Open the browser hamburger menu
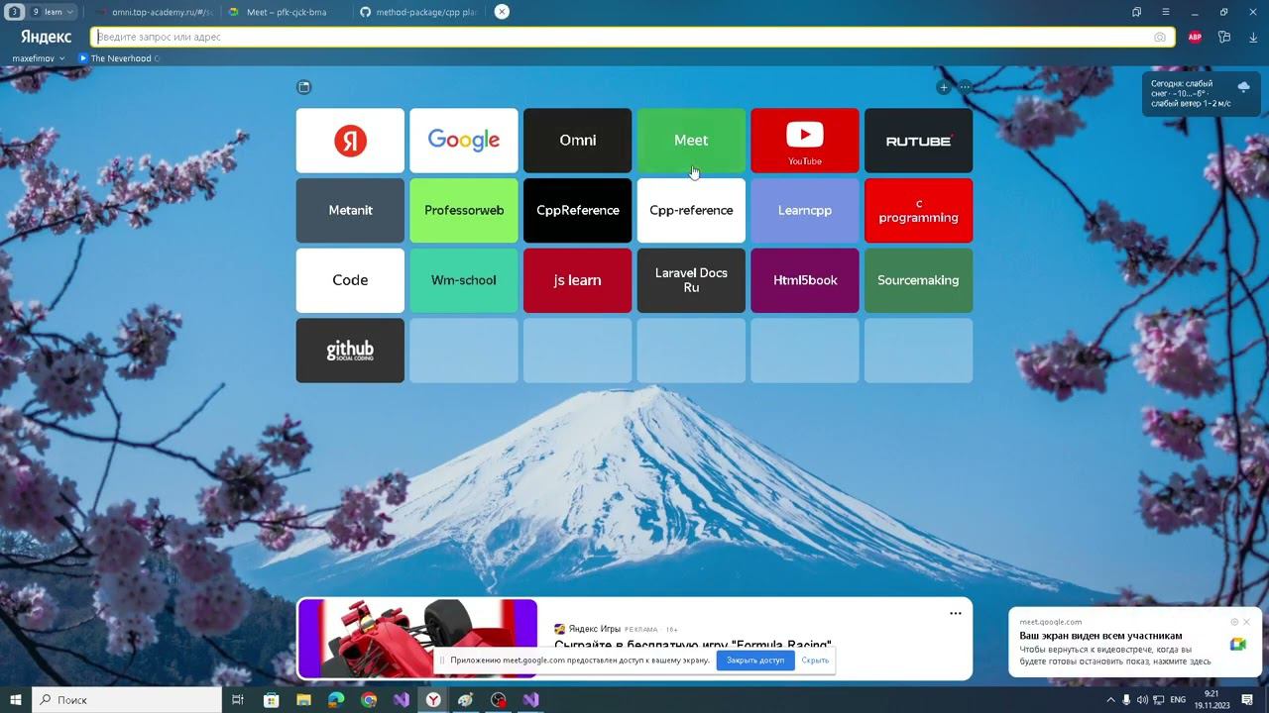The image size is (1269, 713). (x=1166, y=12)
